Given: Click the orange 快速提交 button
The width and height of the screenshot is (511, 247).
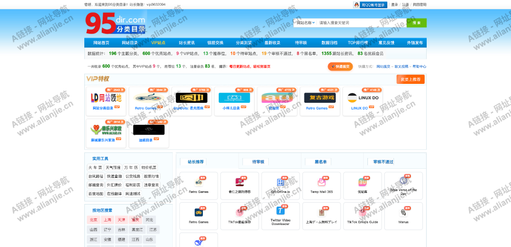Looking at the screenshot, I should [x=340, y=66].
